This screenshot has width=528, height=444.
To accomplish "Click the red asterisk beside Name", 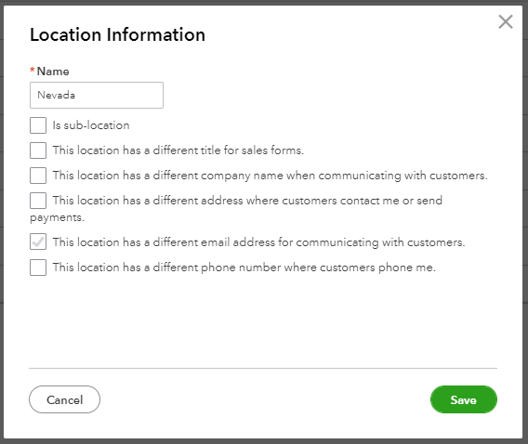I will (x=33, y=70).
